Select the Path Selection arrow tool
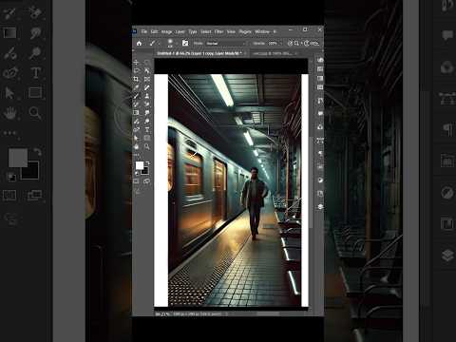This screenshot has height=342, width=456. pyautogui.click(x=136, y=138)
